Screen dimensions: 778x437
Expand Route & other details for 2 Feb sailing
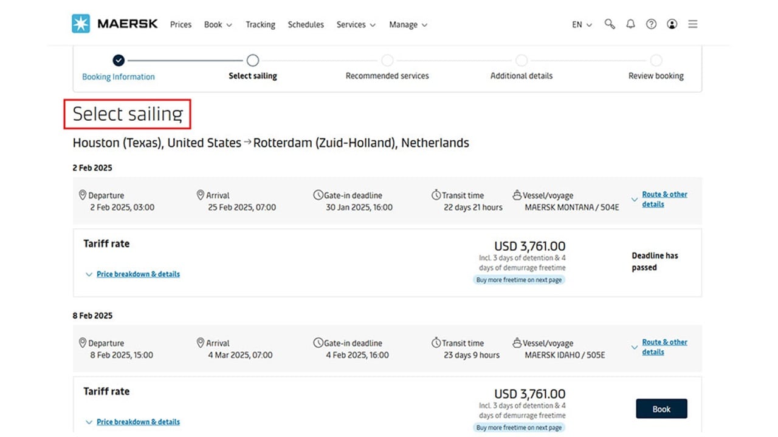point(664,200)
